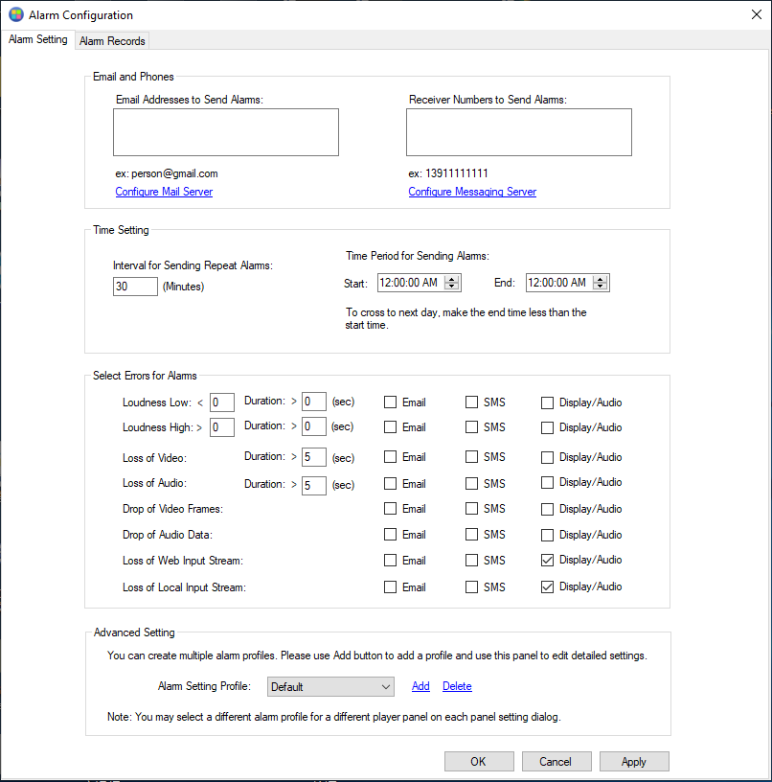Click the Email Addresses to Send Alarms box
Viewport: 772px width, 782px height.
pyautogui.click(x=226, y=132)
